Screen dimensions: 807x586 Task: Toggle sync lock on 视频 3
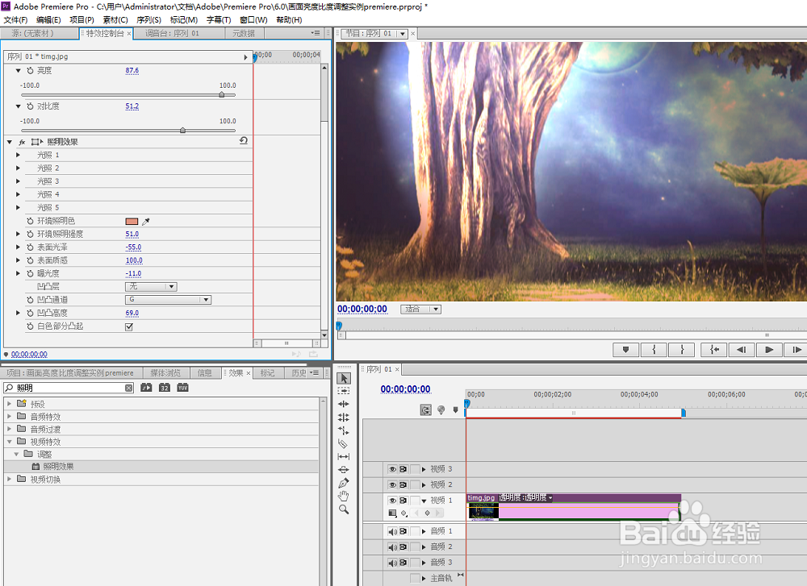403,469
